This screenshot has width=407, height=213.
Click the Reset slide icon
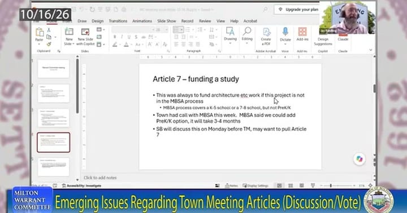(99, 37)
